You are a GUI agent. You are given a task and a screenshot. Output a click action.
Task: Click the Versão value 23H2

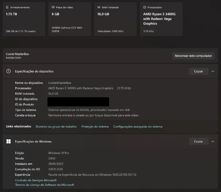(x=52, y=158)
